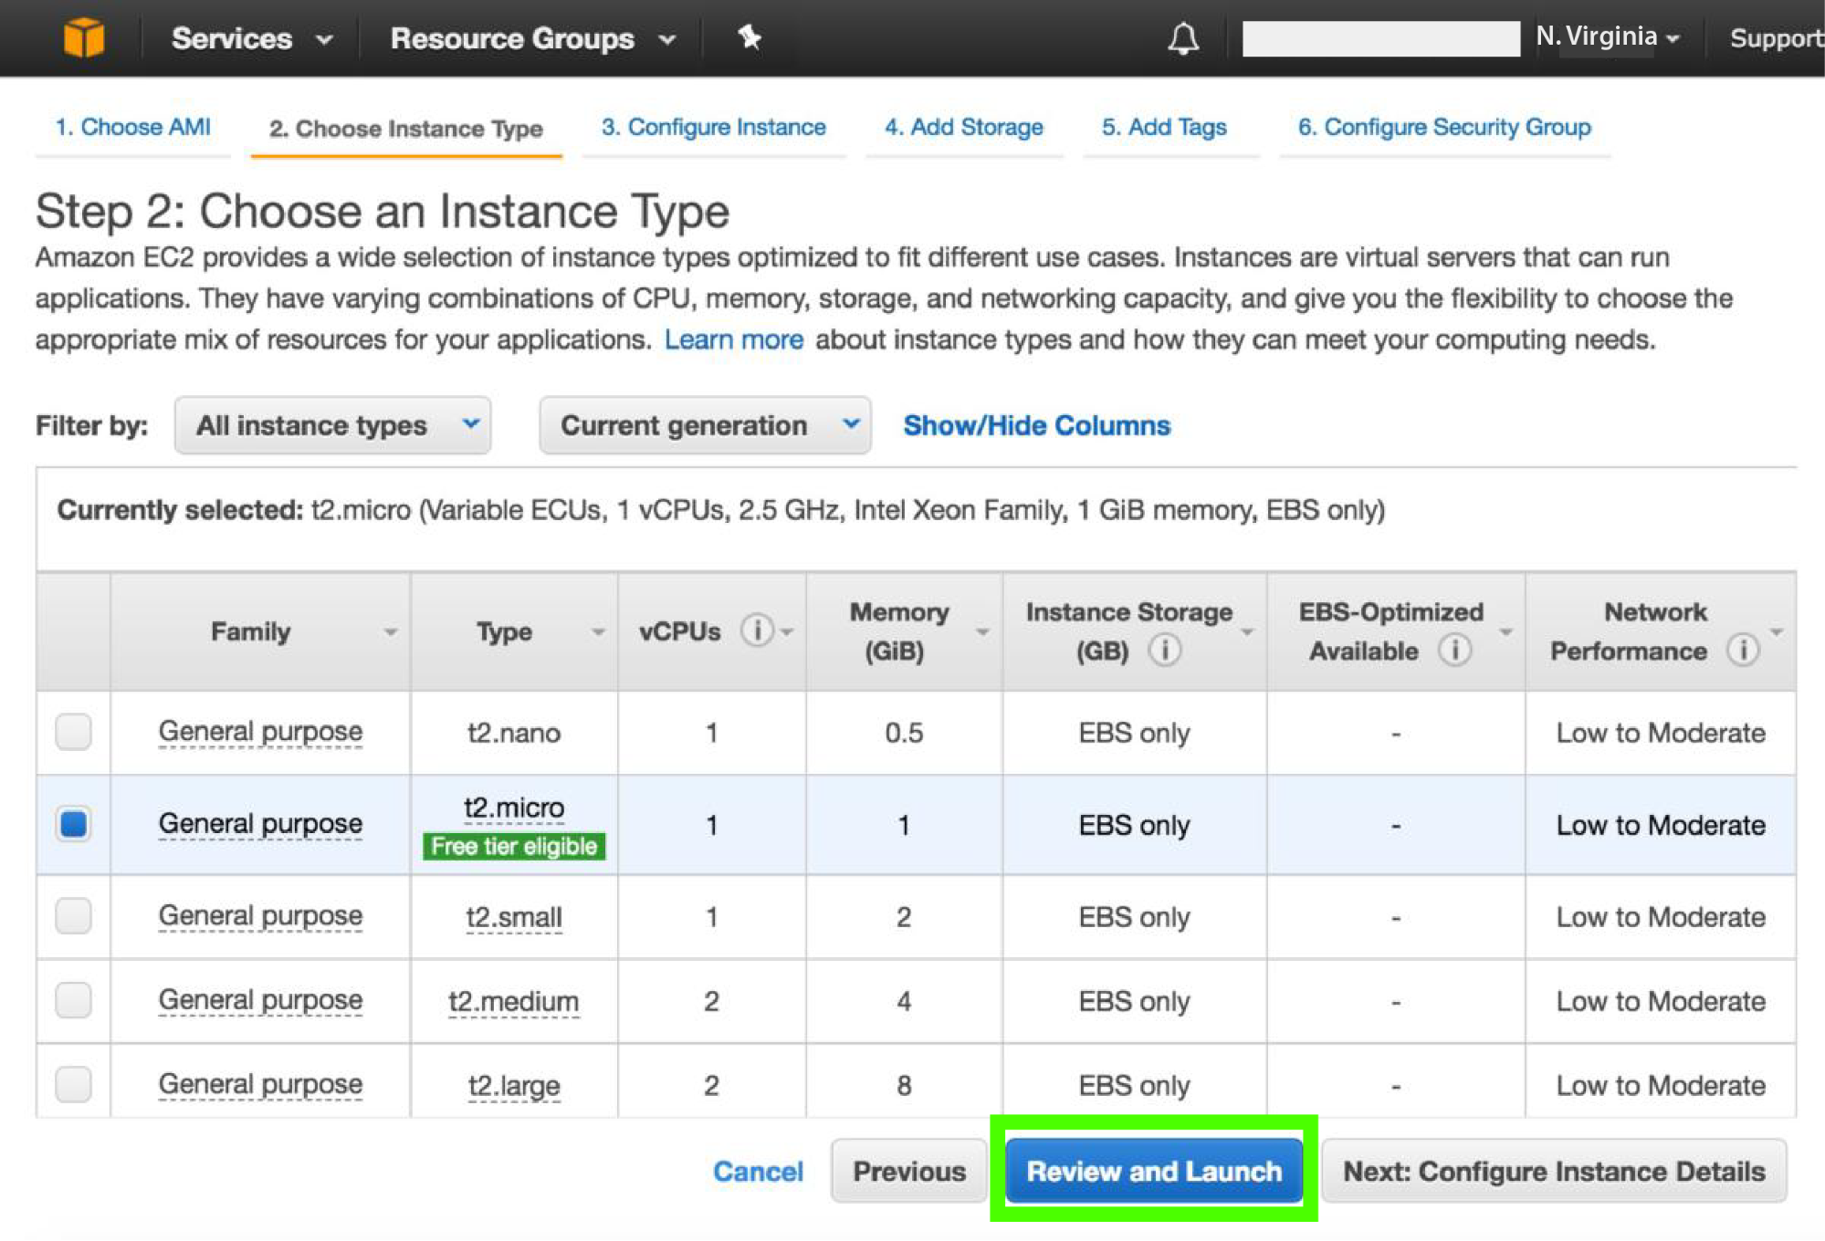Click memory value 8 in t2.large row
The image size is (1825, 1241).
904,1085
